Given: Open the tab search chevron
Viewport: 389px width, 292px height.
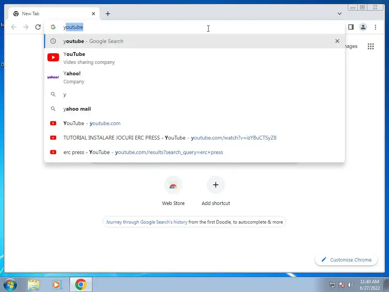Looking at the screenshot, I should point(340,14).
